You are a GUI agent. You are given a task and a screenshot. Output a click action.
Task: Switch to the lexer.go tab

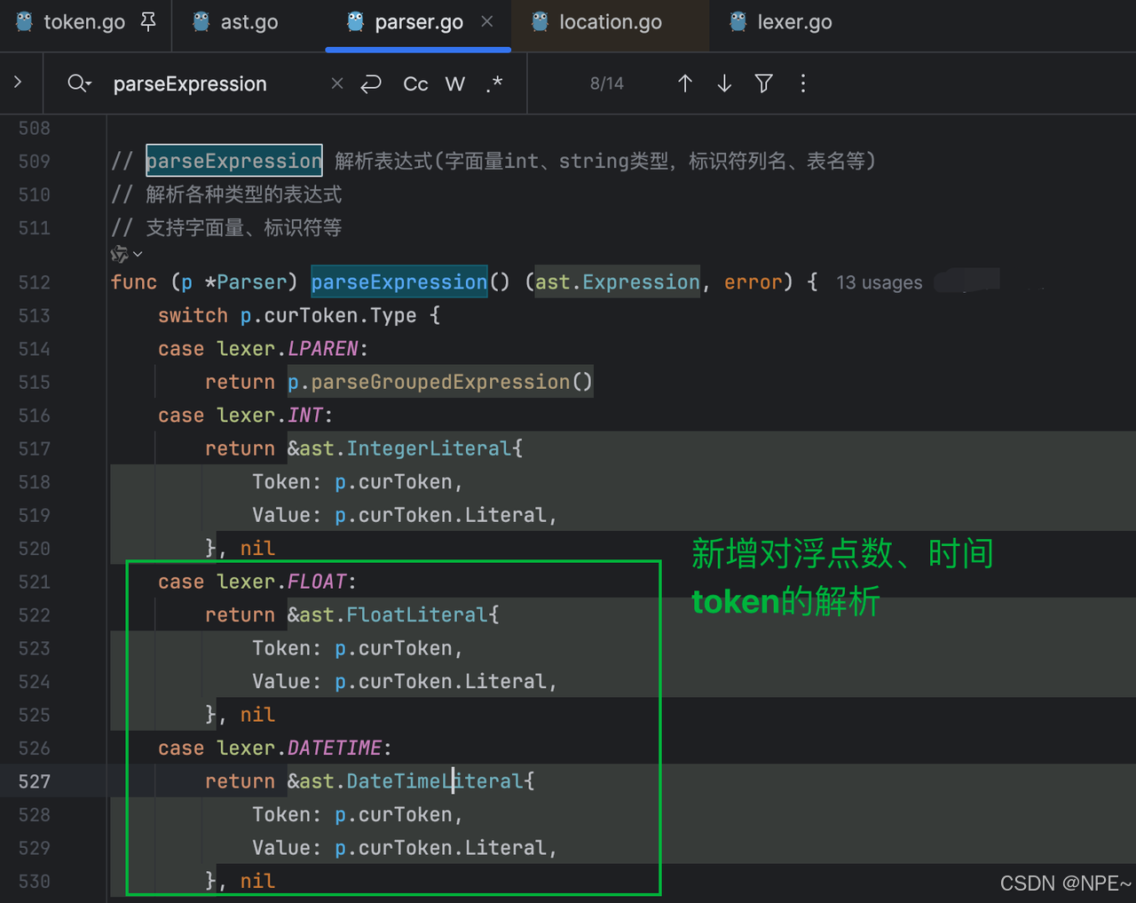pyautogui.click(x=781, y=22)
